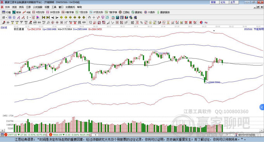Open the 行情 quotes view
This screenshot has height=142, width=264.
click(6, 12)
